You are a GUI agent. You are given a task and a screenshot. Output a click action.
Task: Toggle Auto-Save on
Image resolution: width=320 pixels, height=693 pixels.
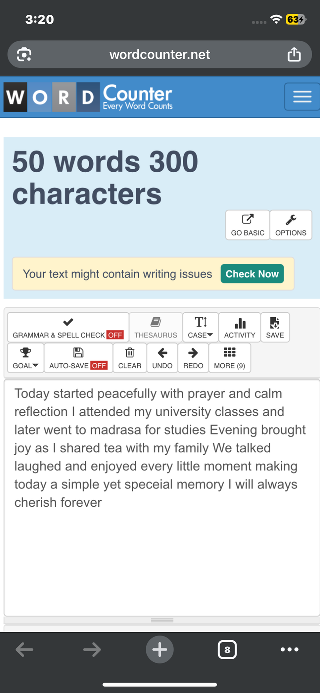pyautogui.click(x=78, y=358)
